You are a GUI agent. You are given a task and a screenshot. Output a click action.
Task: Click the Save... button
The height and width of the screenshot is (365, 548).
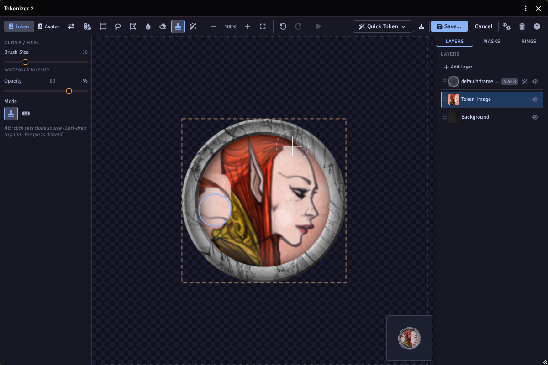point(449,26)
